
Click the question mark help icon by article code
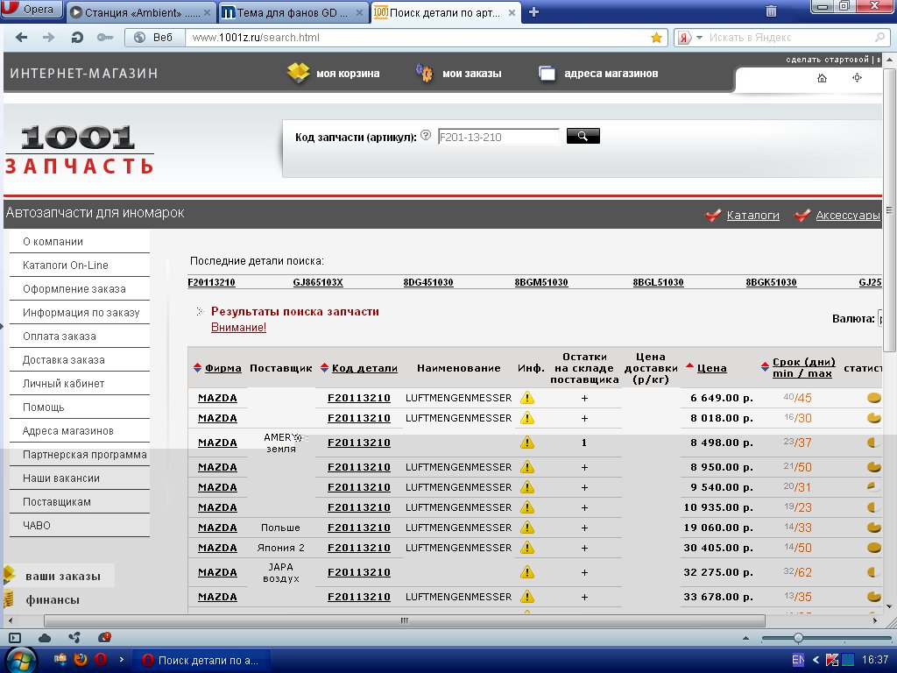426,135
